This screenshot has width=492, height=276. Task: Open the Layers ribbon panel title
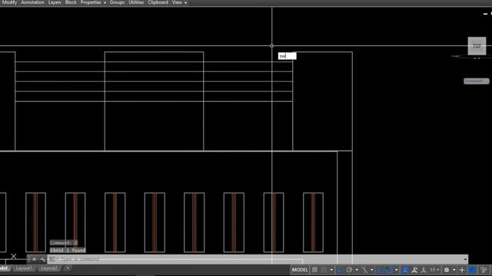55,2
